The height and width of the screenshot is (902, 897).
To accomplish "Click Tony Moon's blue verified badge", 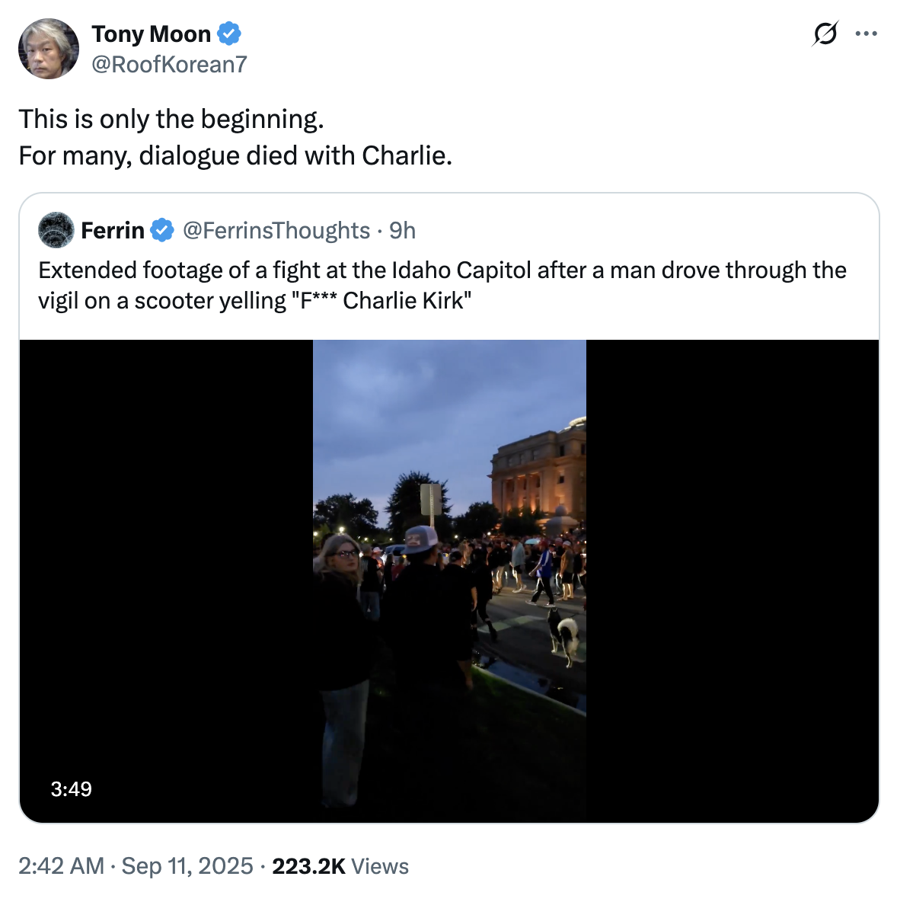I will (229, 34).
